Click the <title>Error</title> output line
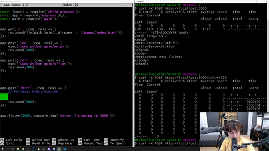This screenshot has height=151, width=269. click(x=155, y=47)
